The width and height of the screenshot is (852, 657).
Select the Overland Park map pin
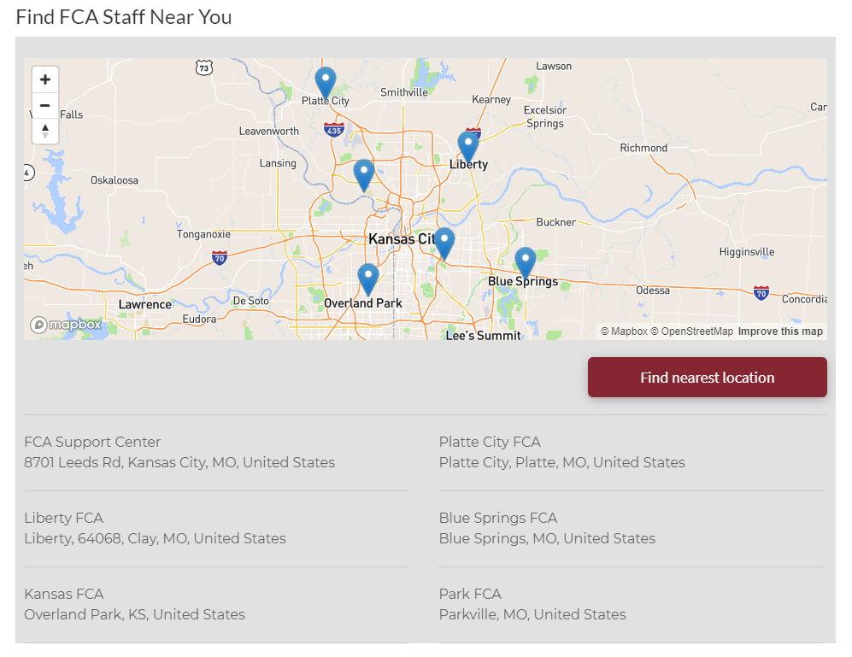tap(367, 273)
